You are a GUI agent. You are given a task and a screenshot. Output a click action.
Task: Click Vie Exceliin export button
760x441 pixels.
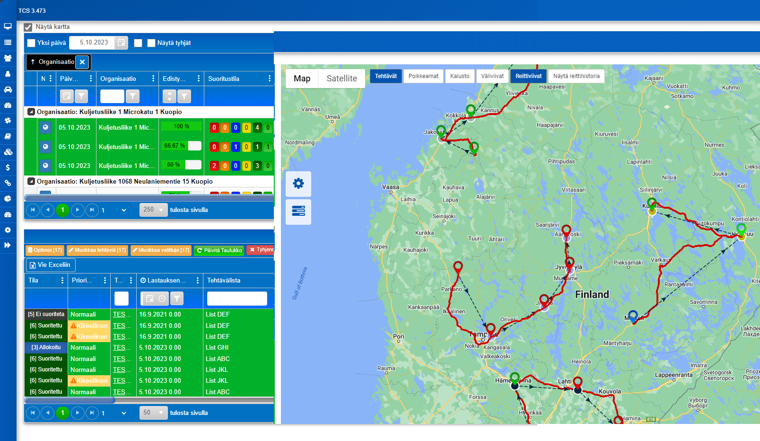pyautogui.click(x=51, y=265)
